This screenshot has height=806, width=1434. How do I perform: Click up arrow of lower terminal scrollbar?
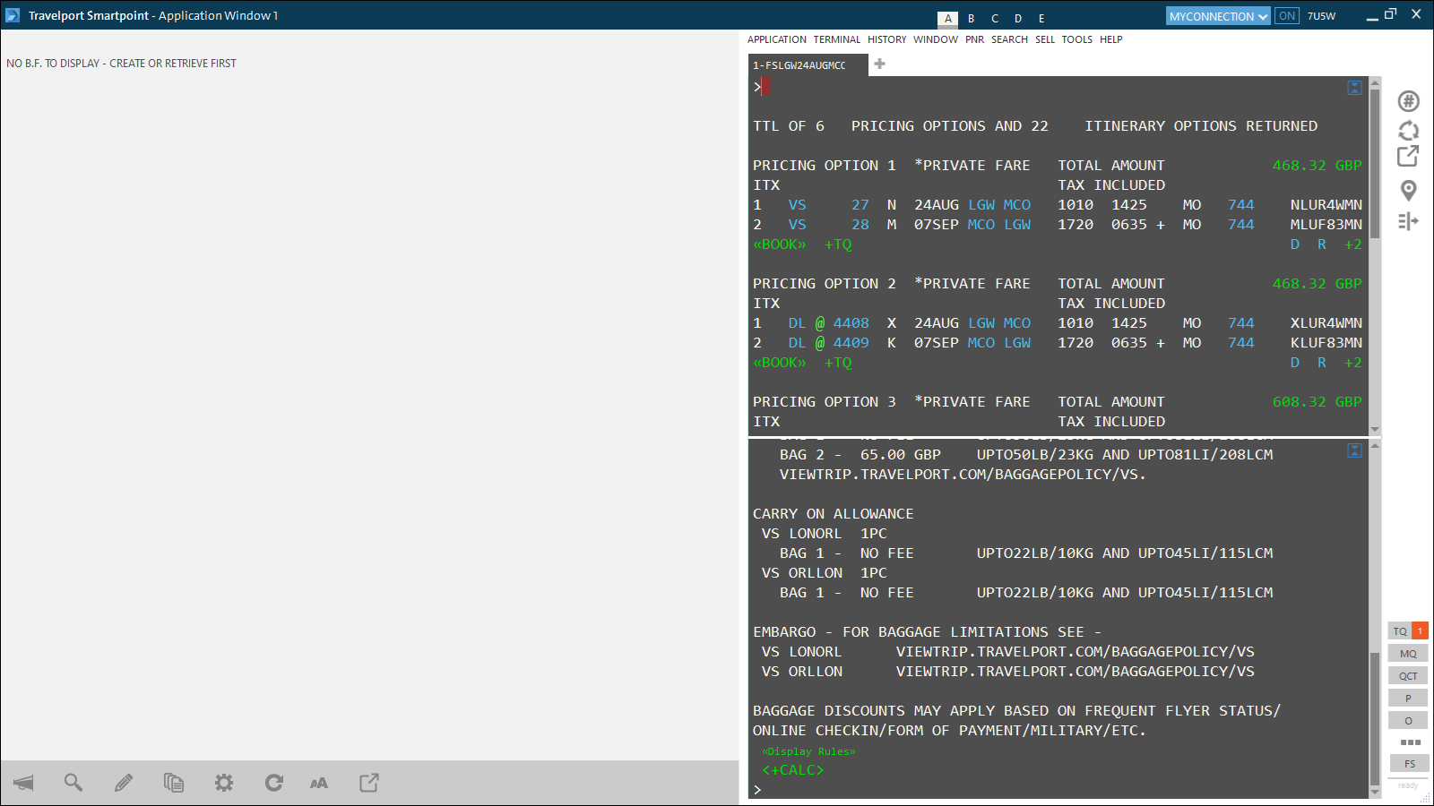(1375, 445)
